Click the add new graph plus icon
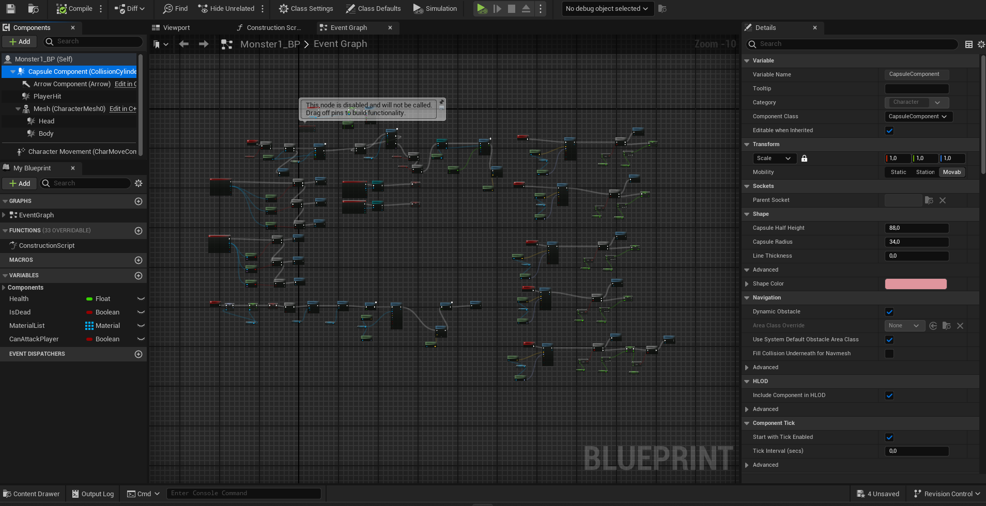 138,201
